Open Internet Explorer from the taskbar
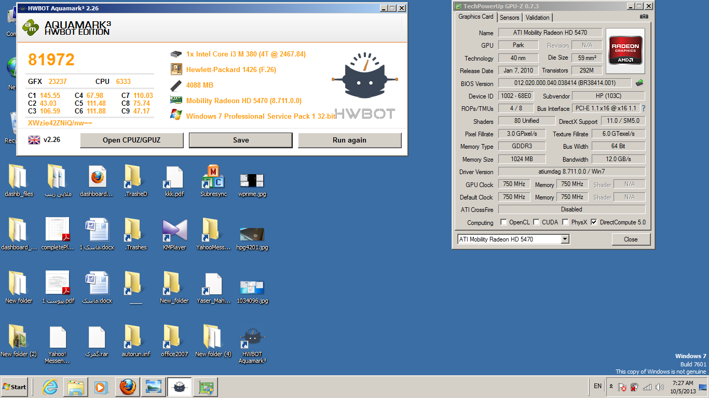The height and width of the screenshot is (398, 709). click(x=50, y=387)
